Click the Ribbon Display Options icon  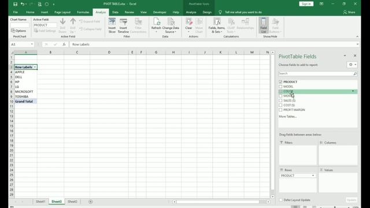click(321, 4)
